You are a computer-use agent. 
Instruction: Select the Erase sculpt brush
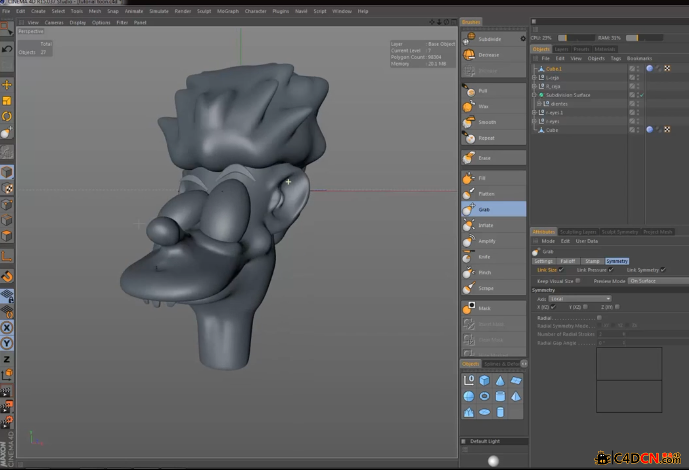click(x=494, y=158)
